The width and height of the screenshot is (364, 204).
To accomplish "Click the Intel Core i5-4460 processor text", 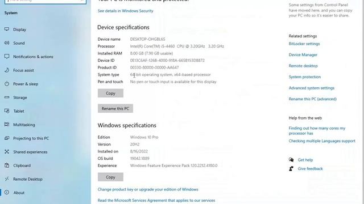I will (x=177, y=46).
